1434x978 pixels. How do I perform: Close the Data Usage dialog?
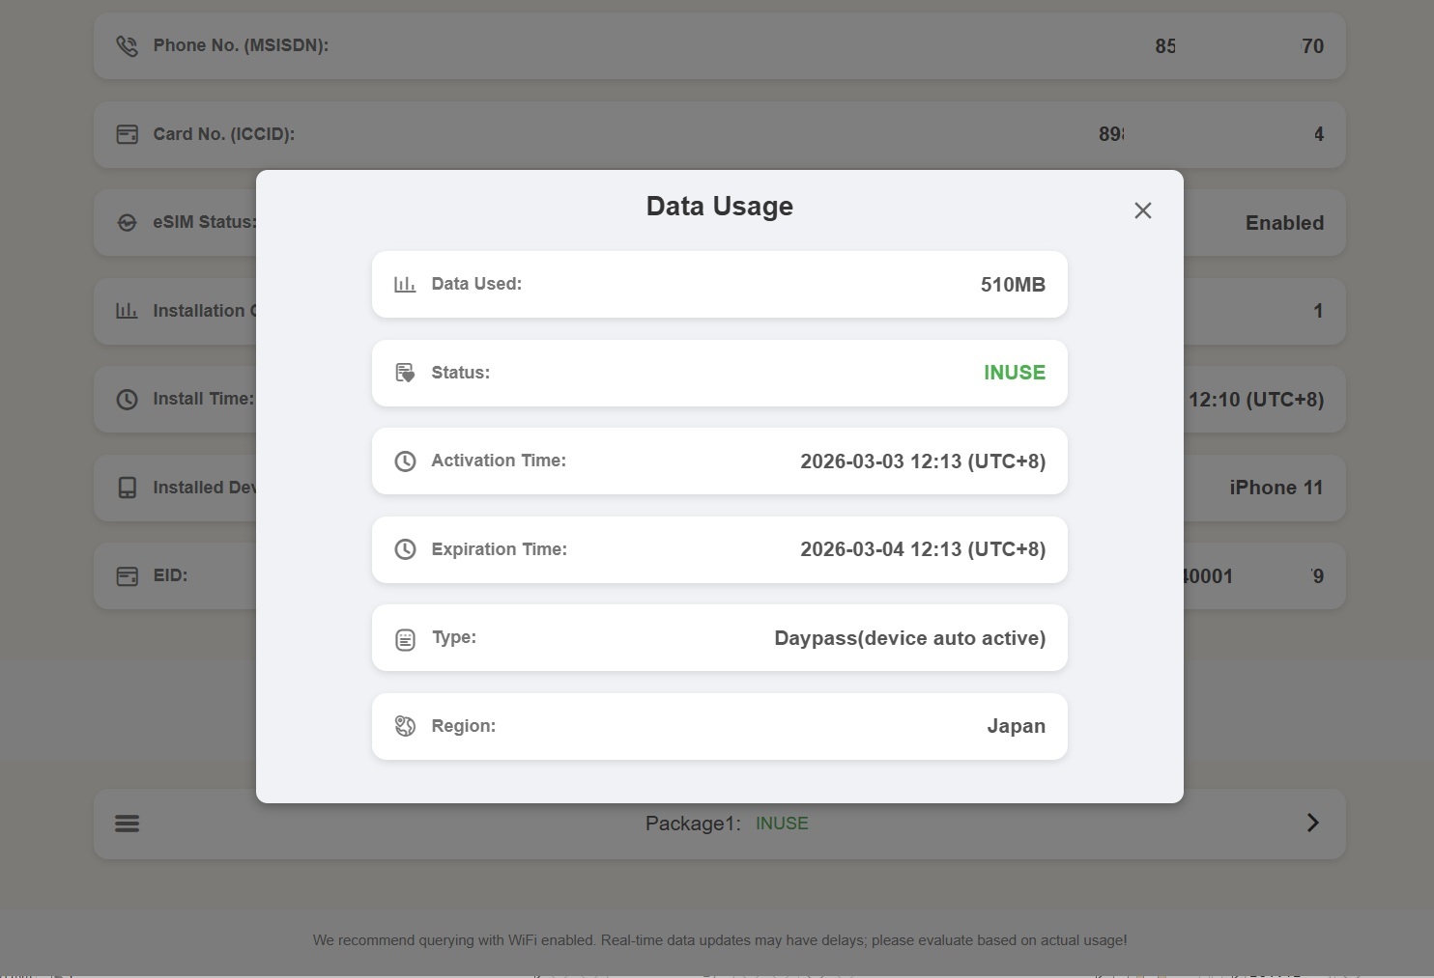[x=1142, y=210]
